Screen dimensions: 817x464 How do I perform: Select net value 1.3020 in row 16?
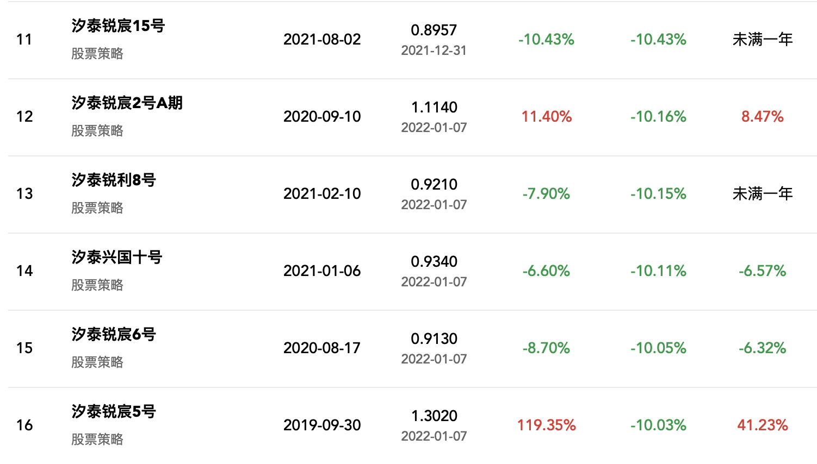click(434, 416)
